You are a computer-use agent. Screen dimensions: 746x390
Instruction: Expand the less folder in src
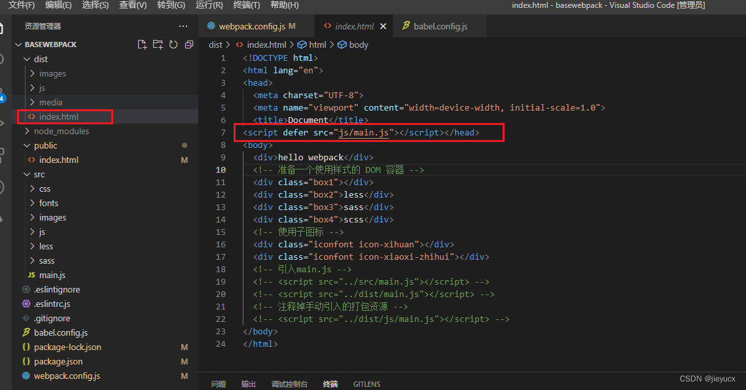[x=105, y=246]
